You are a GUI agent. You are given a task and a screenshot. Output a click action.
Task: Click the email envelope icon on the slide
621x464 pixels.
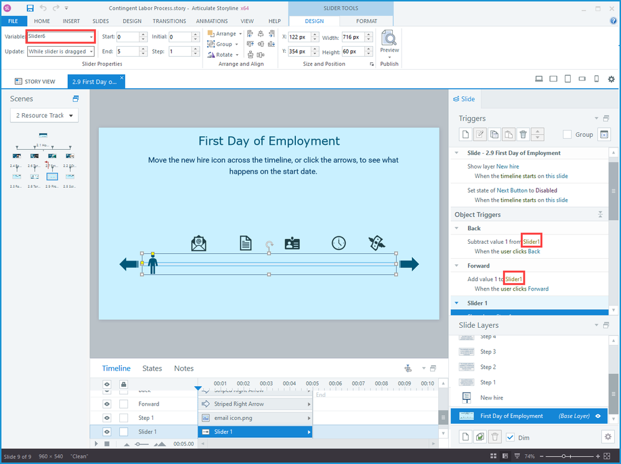[x=199, y=243]
